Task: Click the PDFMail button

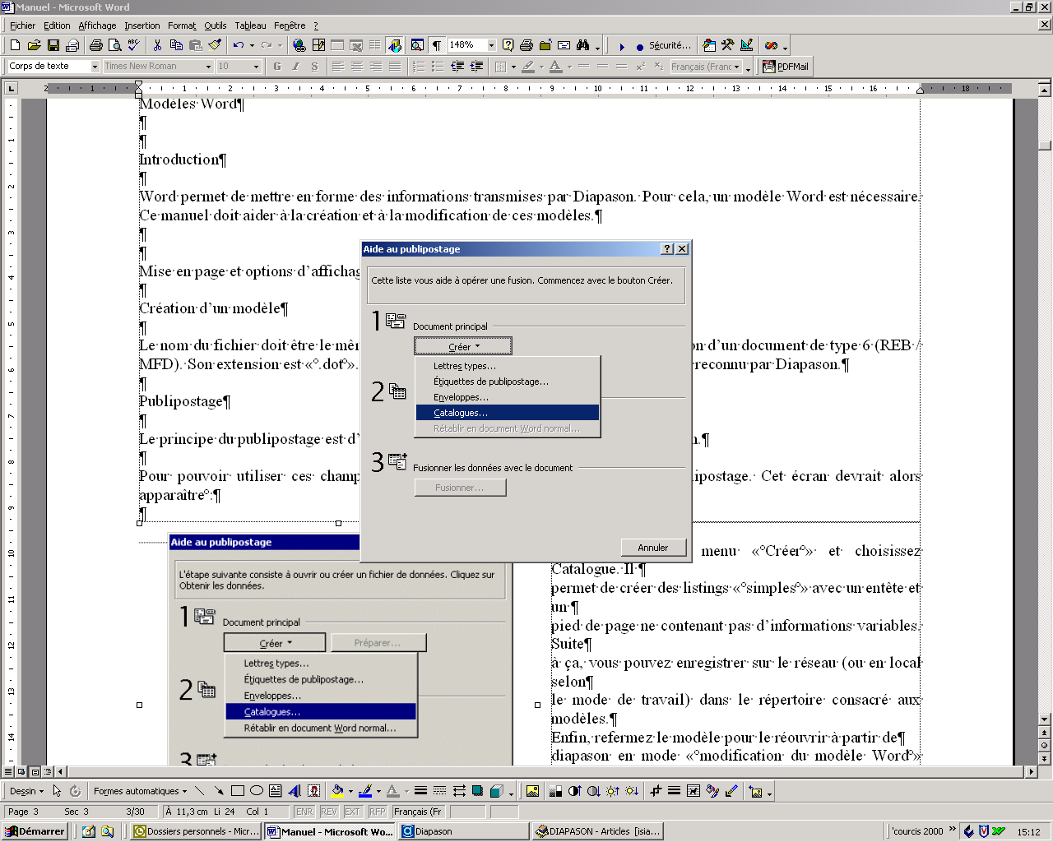Action: (x=784, y=67)
